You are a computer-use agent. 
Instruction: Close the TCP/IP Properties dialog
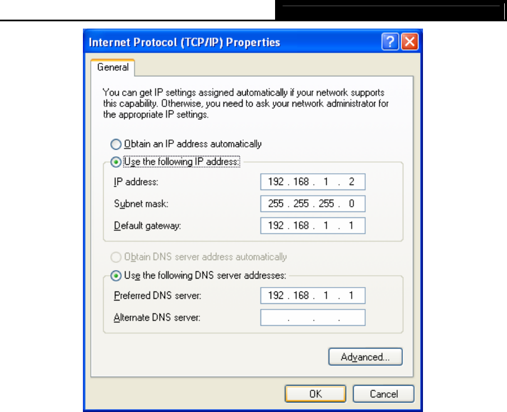pyautogui.click(x=410, y=41)
